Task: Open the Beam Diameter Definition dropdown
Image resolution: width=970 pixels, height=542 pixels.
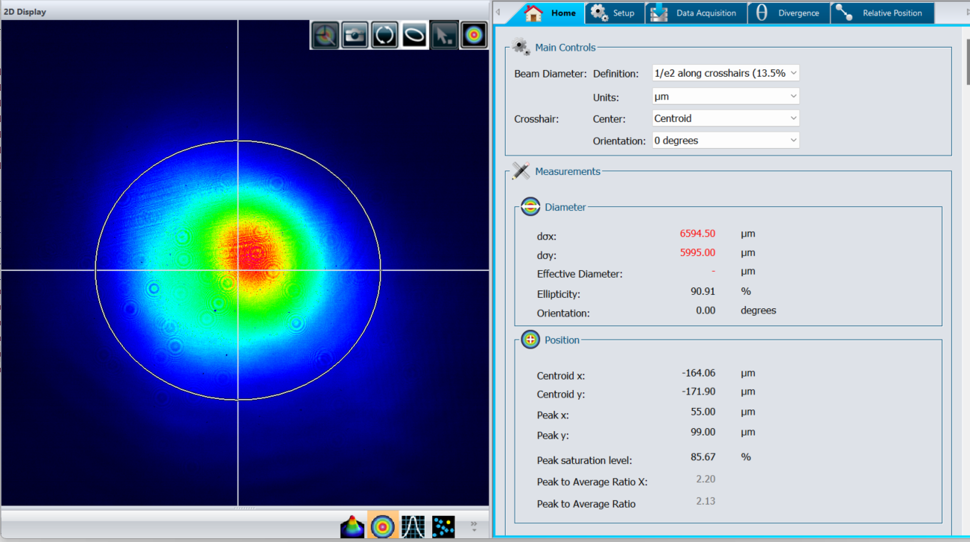Action: [726, 73]
